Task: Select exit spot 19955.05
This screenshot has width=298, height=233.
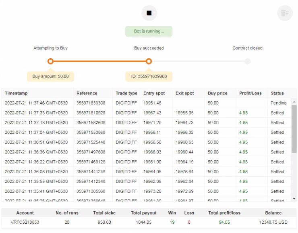Action: [184, 113]
